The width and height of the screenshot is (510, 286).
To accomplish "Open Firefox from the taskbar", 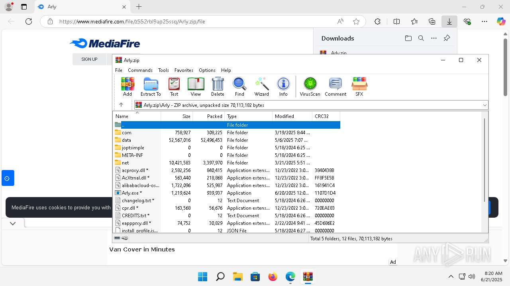I will (x=273, y=276).
